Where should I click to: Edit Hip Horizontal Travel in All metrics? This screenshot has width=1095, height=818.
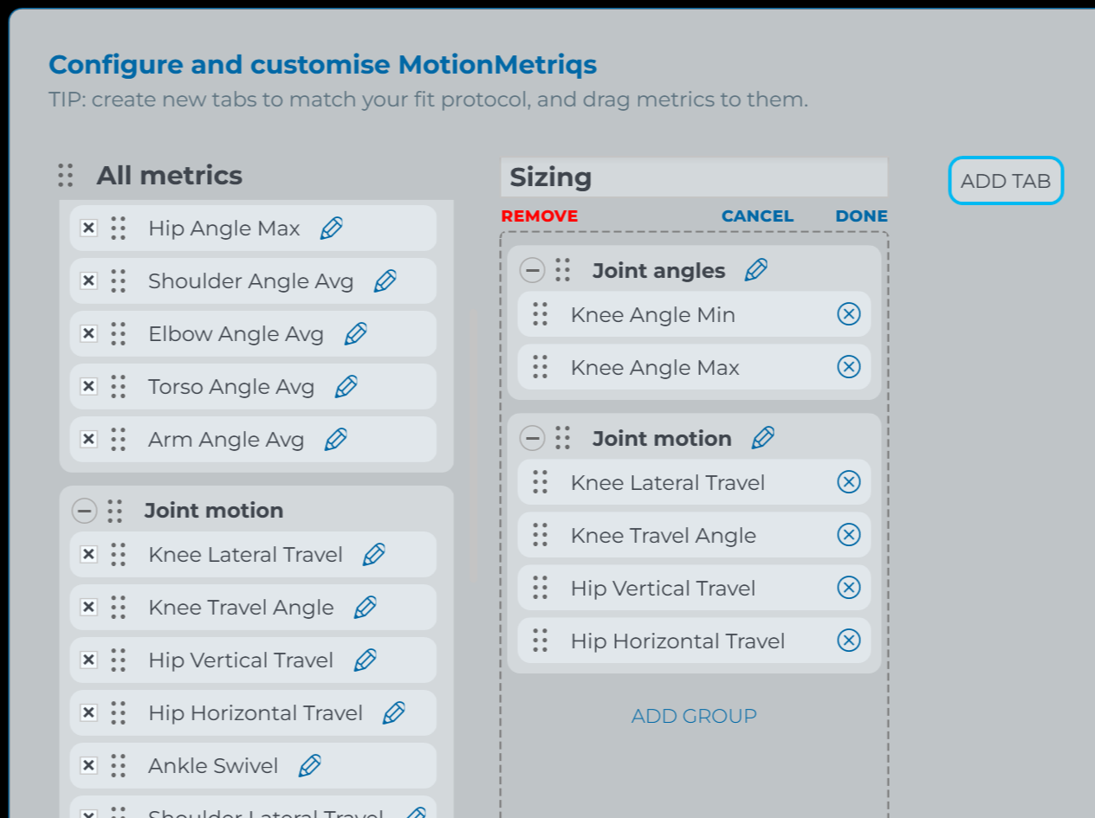coord(394,713)
